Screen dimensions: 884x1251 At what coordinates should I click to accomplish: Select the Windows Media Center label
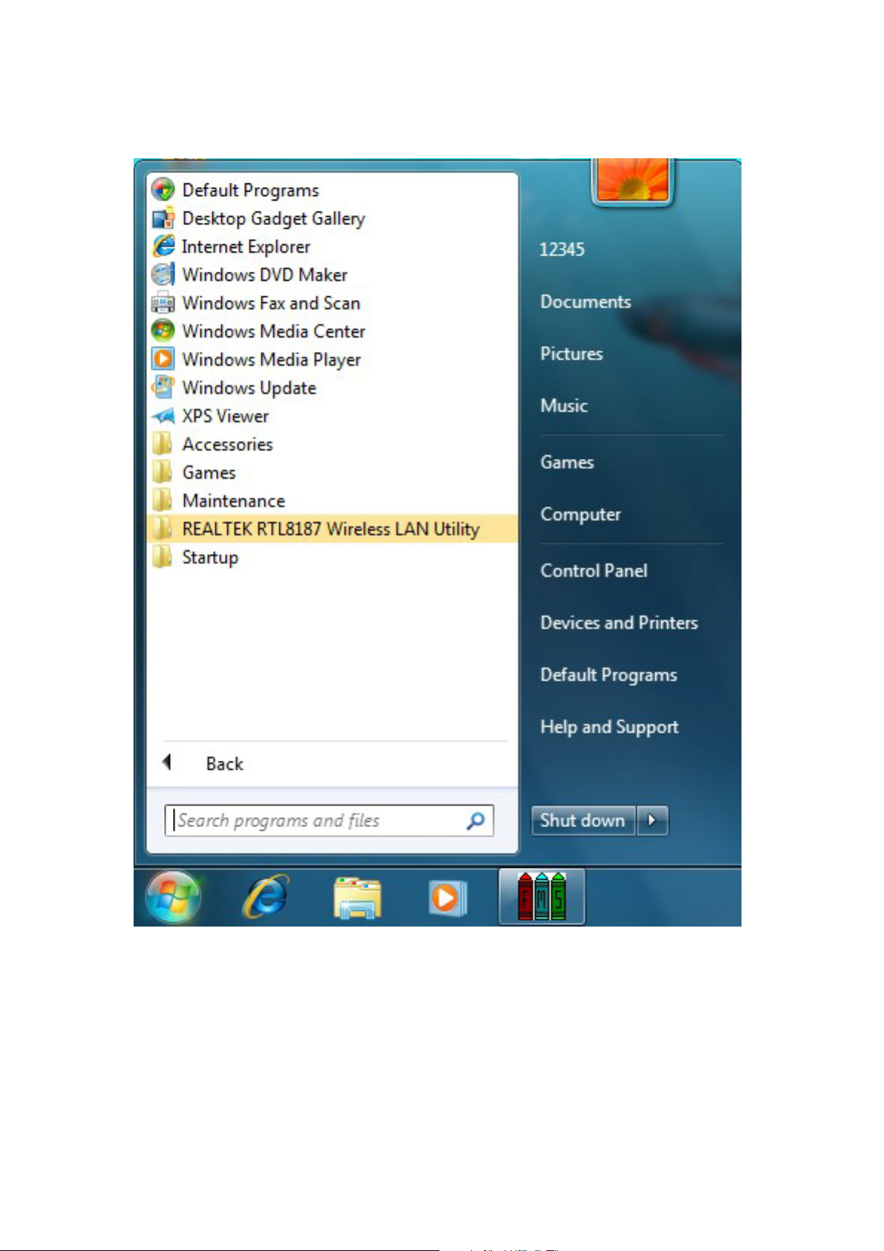[274, 331]
